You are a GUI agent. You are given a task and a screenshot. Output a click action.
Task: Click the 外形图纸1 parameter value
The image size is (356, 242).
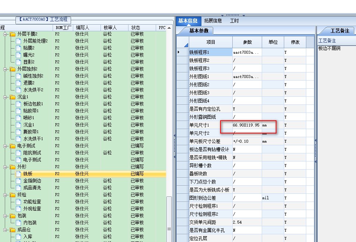247,76
